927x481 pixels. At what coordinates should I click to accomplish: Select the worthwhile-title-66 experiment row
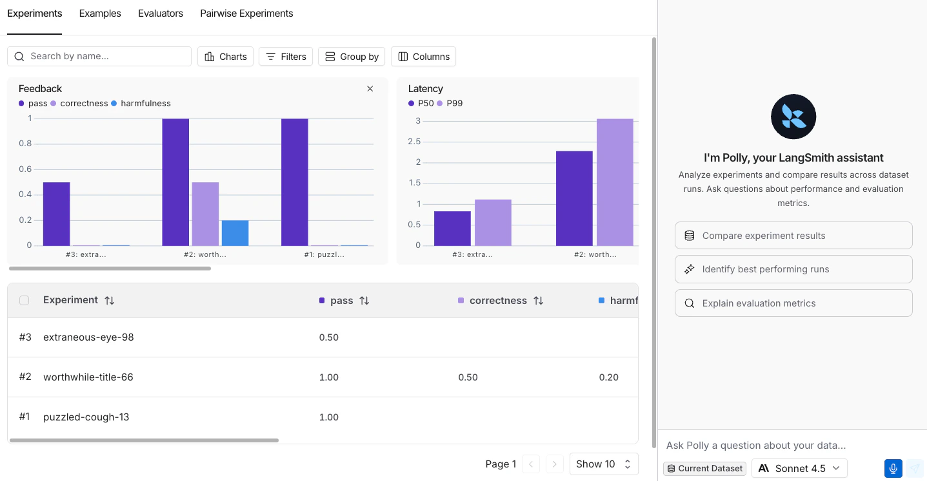click(88, 377)
